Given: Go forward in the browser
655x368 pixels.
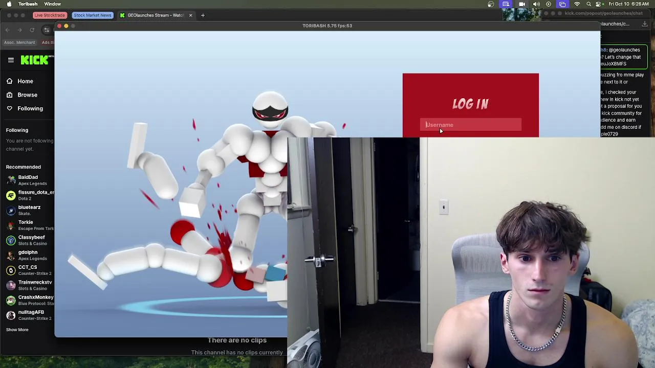Looking at the screenshot, I should [20, 30].
